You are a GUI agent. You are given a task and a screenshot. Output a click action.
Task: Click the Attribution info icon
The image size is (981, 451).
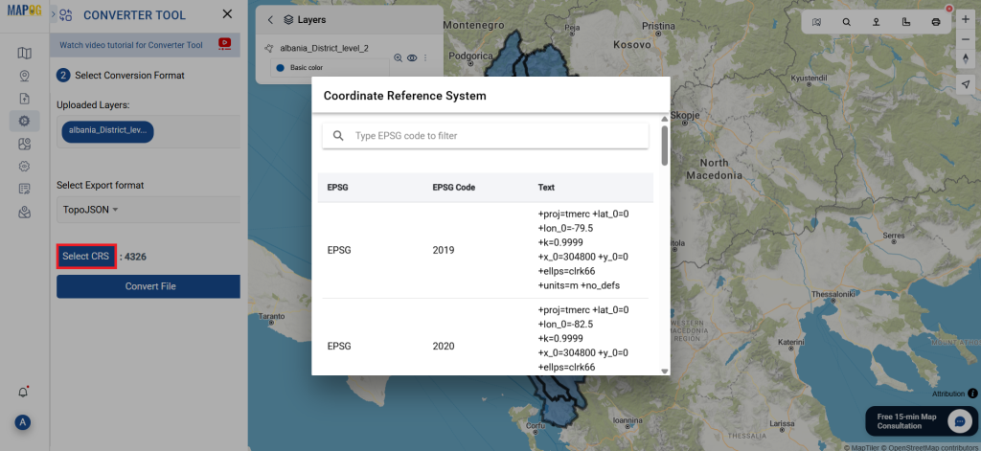(972, 394)
